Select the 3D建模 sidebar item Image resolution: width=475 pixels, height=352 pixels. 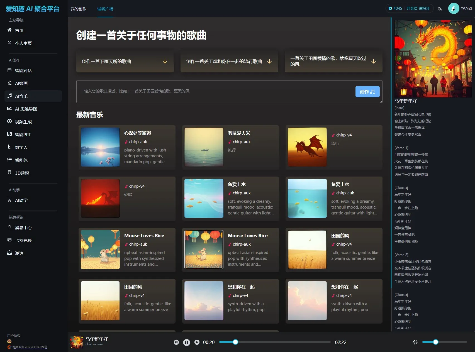point(22,173)
